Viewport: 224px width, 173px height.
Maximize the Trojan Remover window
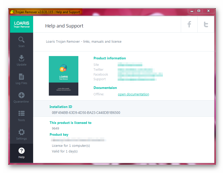[199, 11]
